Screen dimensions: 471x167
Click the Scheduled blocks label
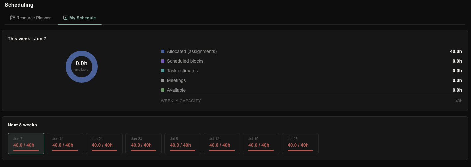click(x=185, y=61)
